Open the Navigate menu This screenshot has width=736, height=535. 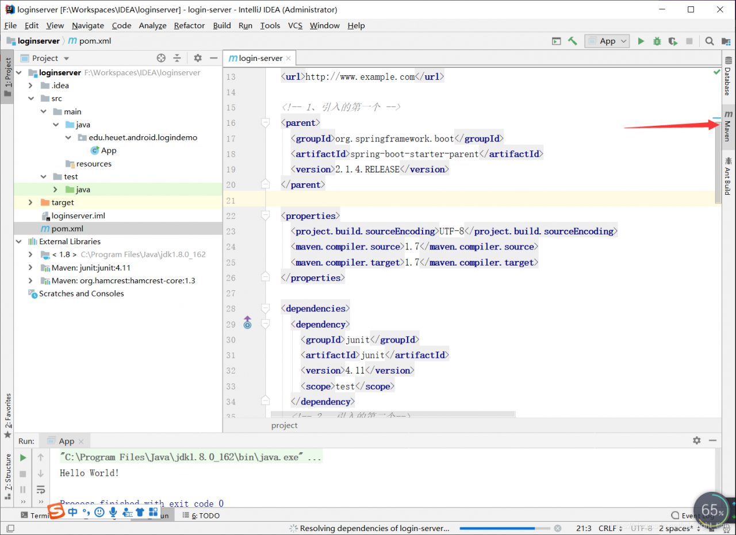(x=88, y=25)
